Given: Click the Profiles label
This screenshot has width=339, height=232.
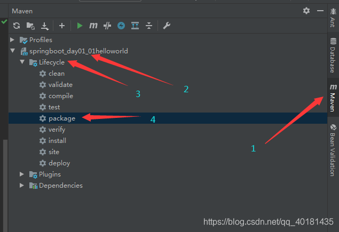Looking at the screenshot, I should (41, 40).
